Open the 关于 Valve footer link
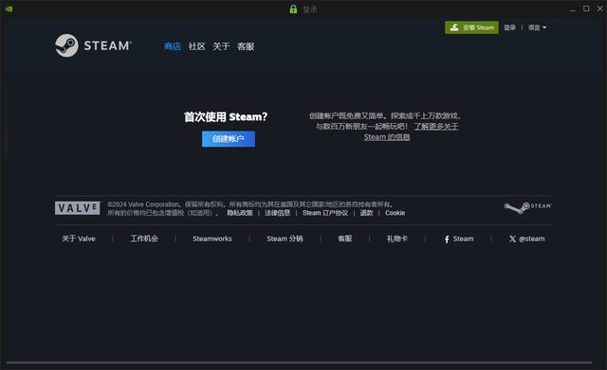The height and width of the screenshot is (370, 607). [79, 238]
